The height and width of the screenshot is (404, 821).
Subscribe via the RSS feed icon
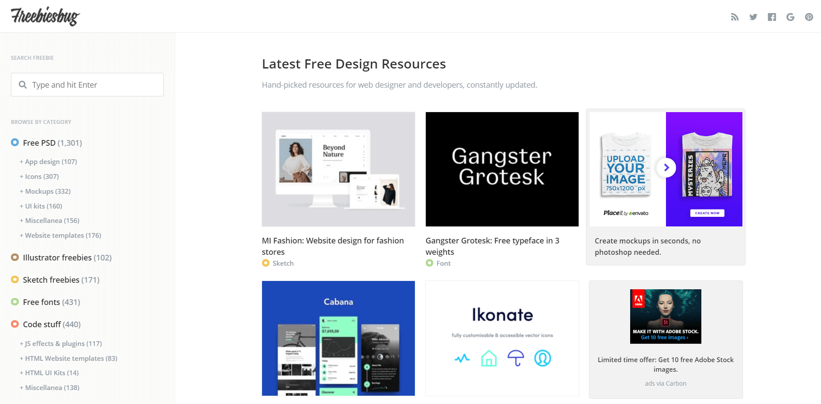(x=735, y=17)
